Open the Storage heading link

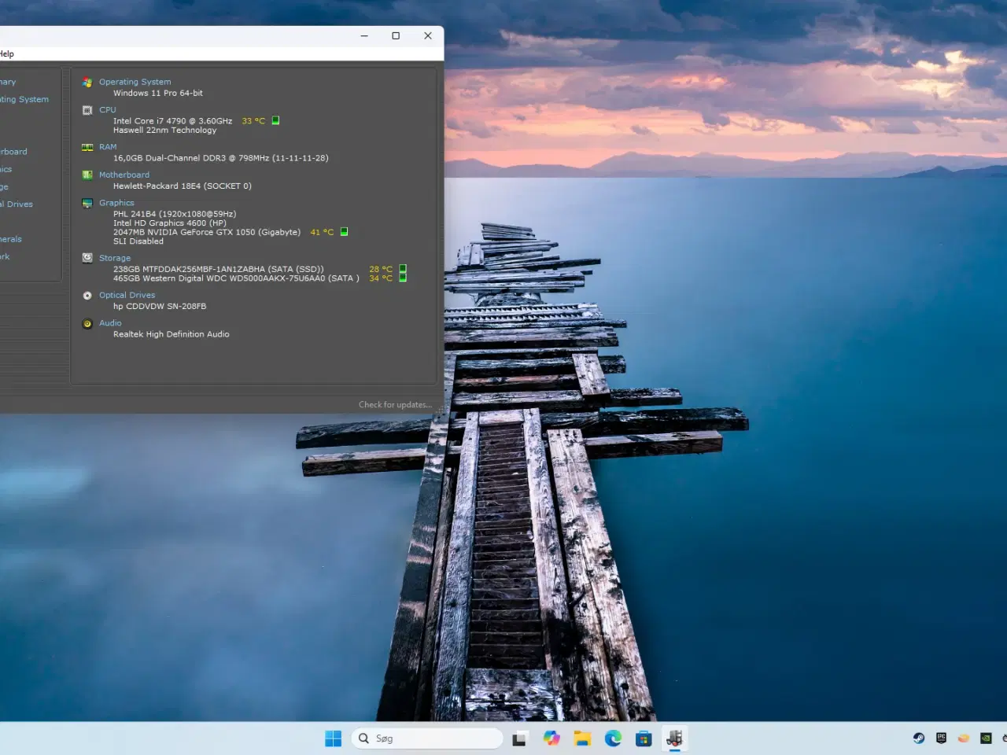pyautogui.click(x=115, y=258)
